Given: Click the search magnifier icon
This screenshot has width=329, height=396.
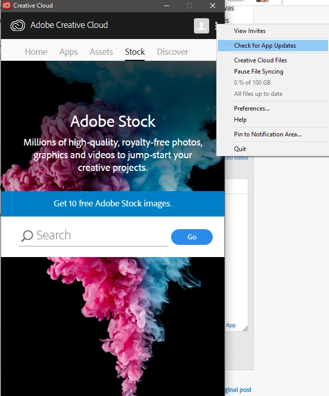Looking at the screenshot, I should 27,236.
